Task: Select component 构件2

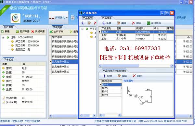Action: coord(111,88)
